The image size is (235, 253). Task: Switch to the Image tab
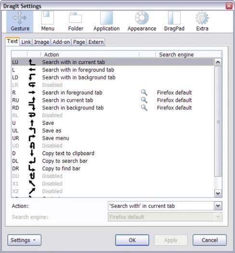coord(41,42)
